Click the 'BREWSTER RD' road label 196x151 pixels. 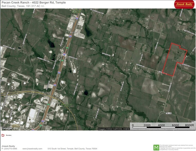click(25, 39)
